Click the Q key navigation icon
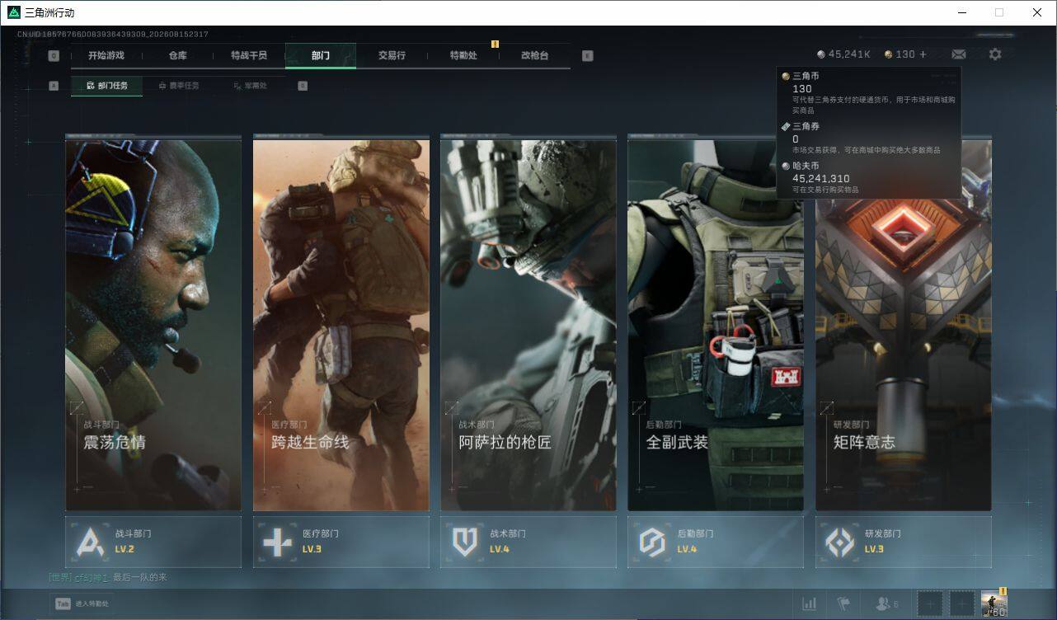This screenshot has height=620, width=1057. click(x=54, y=56)
